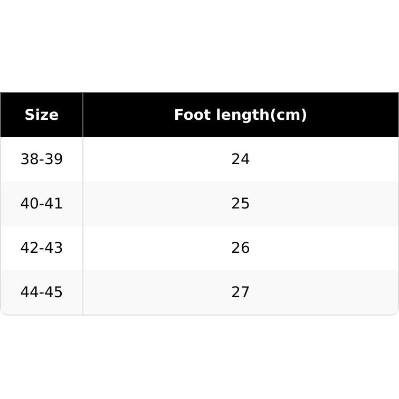The image size is (399, 399).
Task: Click the word length in the header
Action: coord(243,115)
